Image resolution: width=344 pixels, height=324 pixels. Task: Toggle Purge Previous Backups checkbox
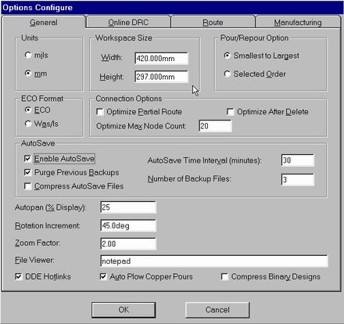tap(27, 172)
